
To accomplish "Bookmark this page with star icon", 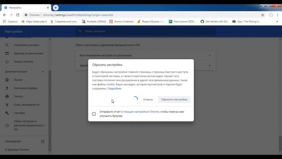I will (263, 15).
